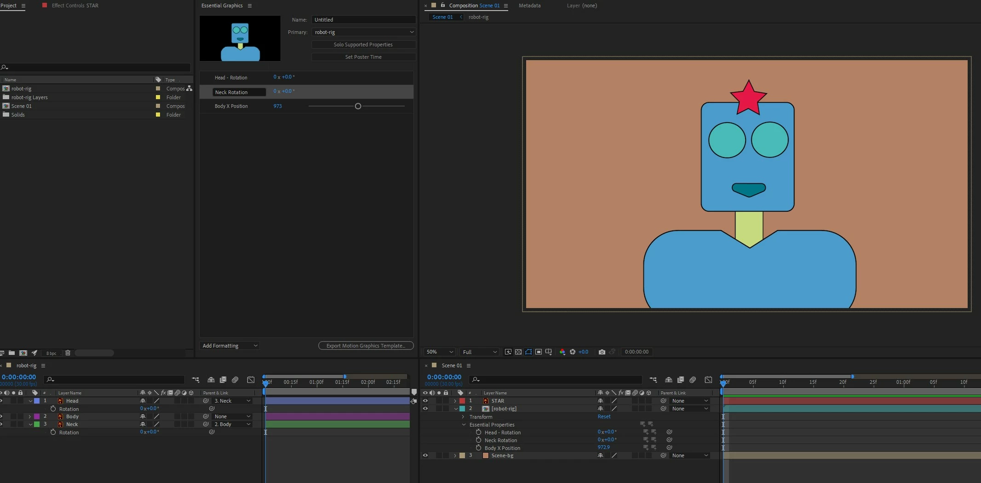
Task: Hide the robot-rig layer in Scene 01
Action: 425,409
